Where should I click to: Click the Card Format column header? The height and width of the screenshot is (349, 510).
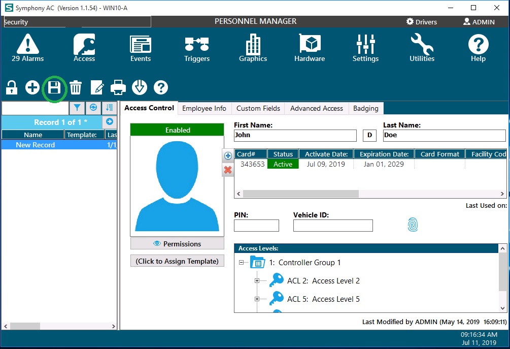point(440,154)
